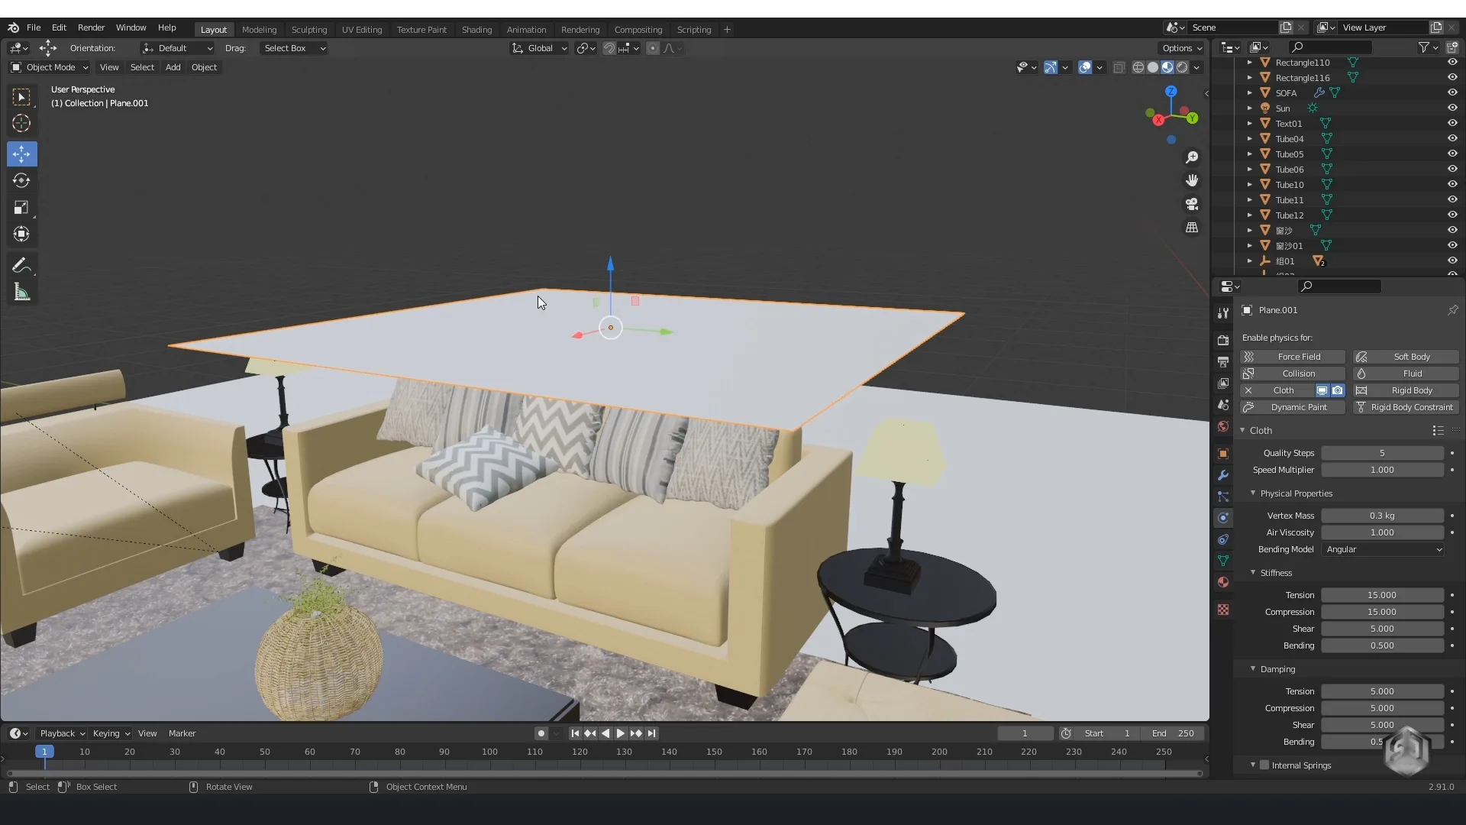This screenshot has width=1466, height=825.
Task: Open the Modifier properties wrench tab
Action: [1223, 475]
